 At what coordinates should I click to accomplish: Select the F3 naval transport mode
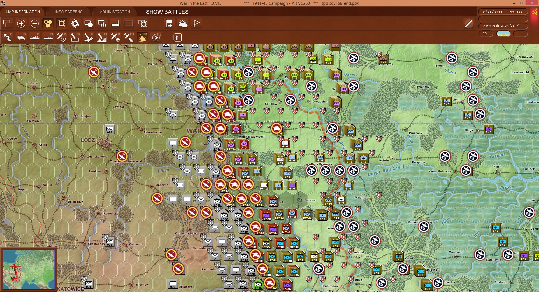point(35,37)
